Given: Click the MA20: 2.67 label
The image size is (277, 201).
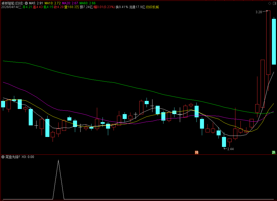Looking at the screenshot, I should click(x=70, y=3).
